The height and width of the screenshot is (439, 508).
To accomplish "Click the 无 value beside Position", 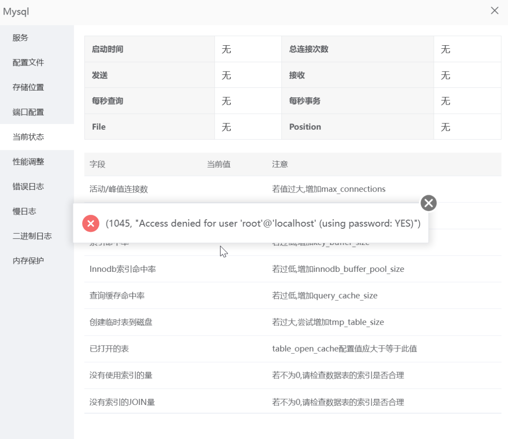I will click(446, 127).
